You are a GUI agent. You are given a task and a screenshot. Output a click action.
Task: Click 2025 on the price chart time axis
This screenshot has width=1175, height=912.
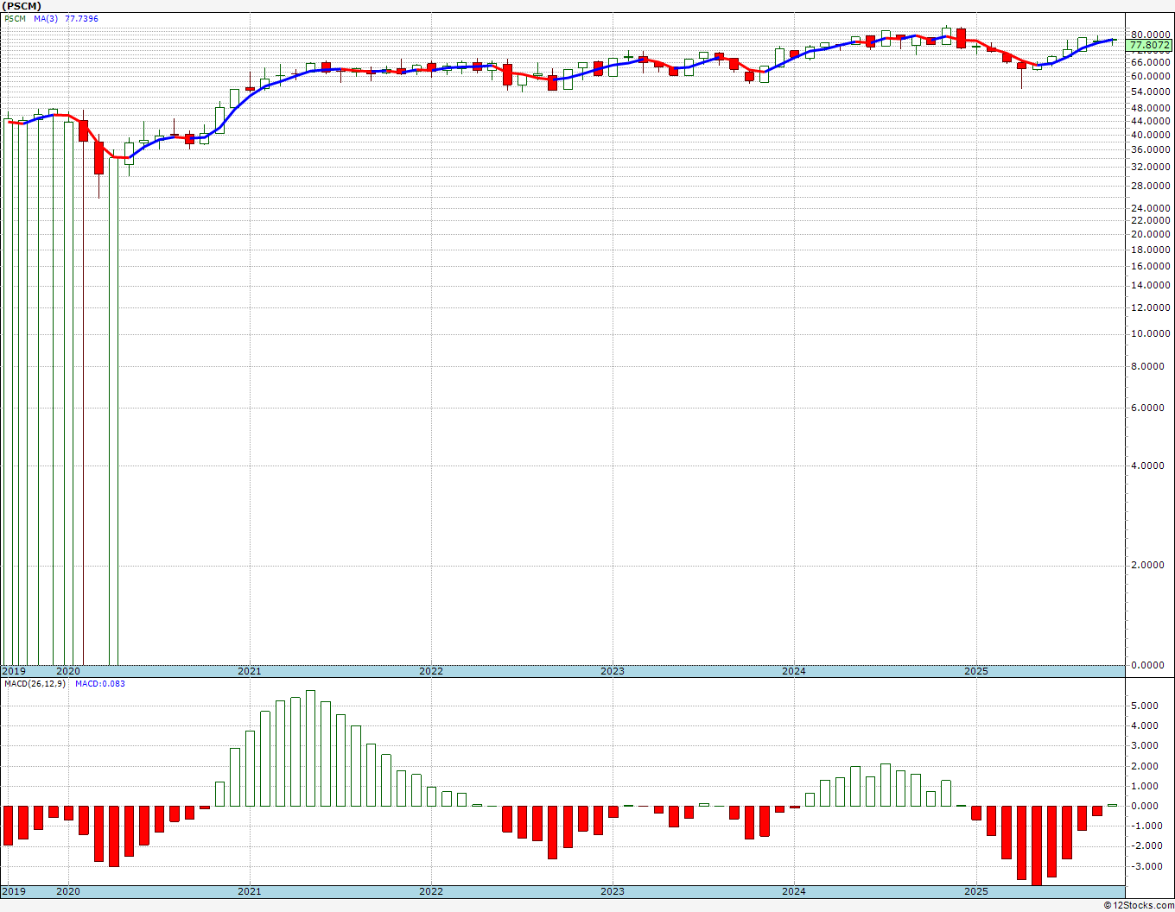tap(976, 671)
